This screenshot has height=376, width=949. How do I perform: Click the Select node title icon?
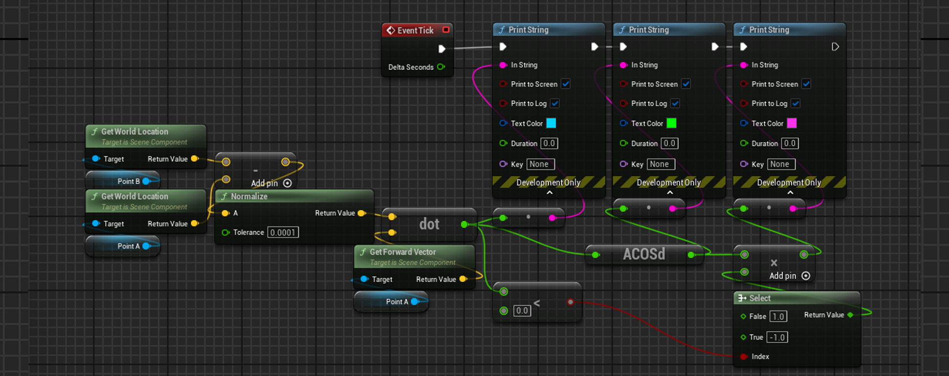[x=742, y=298]
